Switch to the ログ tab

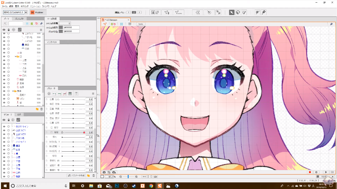point(19,115)
